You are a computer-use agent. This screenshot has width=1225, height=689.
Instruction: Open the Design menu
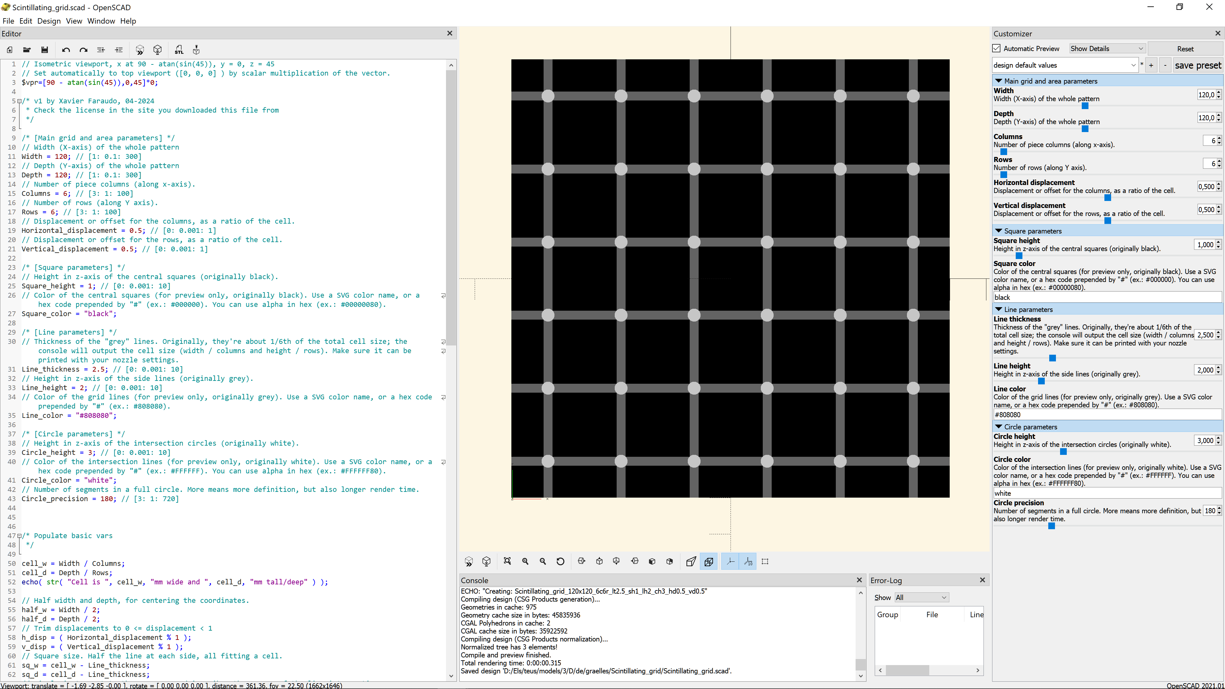[x=49, y=21]
